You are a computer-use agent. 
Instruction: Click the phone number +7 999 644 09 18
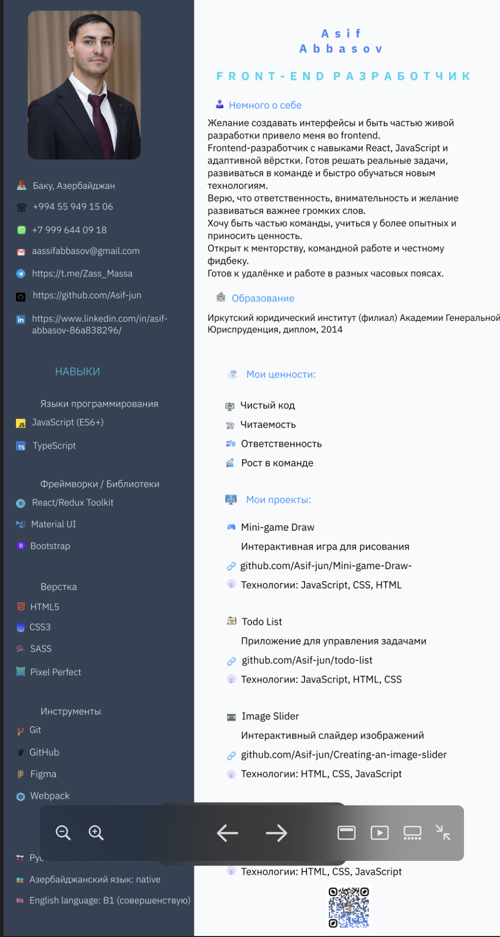[69, 230]
